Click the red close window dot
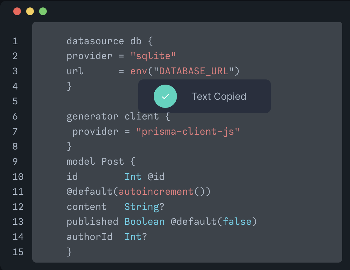Viewport: 350px width, 270px height. [x=17, y=11]
